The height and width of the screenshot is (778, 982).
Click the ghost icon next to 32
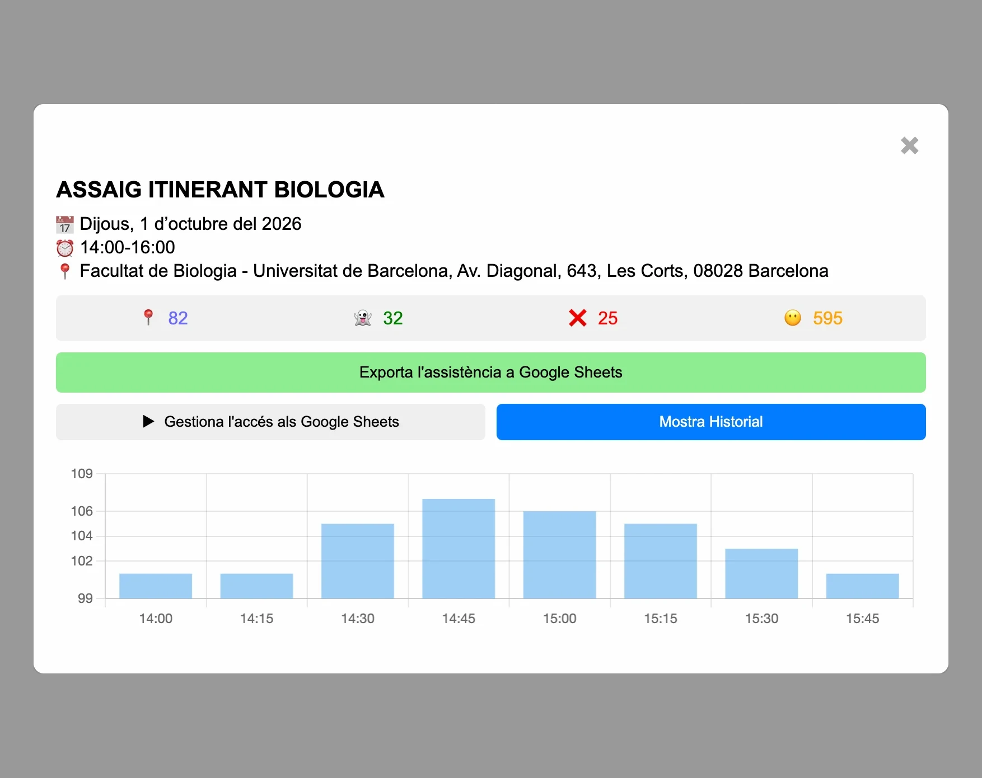click(x=363, y=318)
